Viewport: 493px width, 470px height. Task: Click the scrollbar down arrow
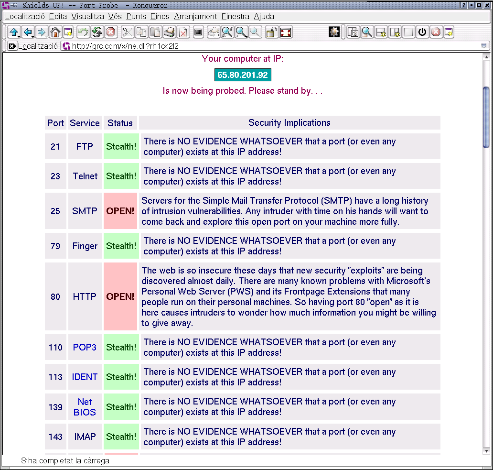[x=486, y=451]
